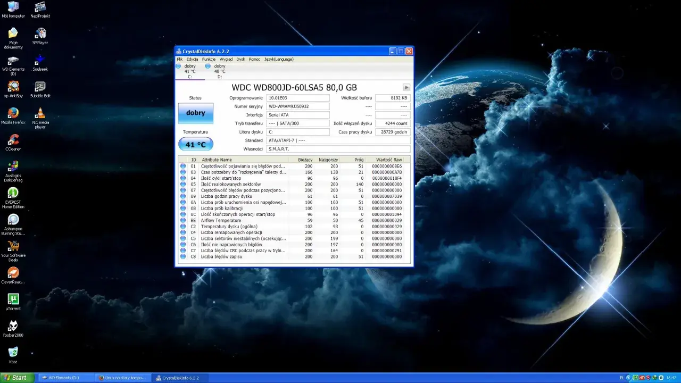Viewport: 681px width, 383px height.
Task: Select row 'Ilość realokowanych sektorów'
Action: (x=294, y=184)
